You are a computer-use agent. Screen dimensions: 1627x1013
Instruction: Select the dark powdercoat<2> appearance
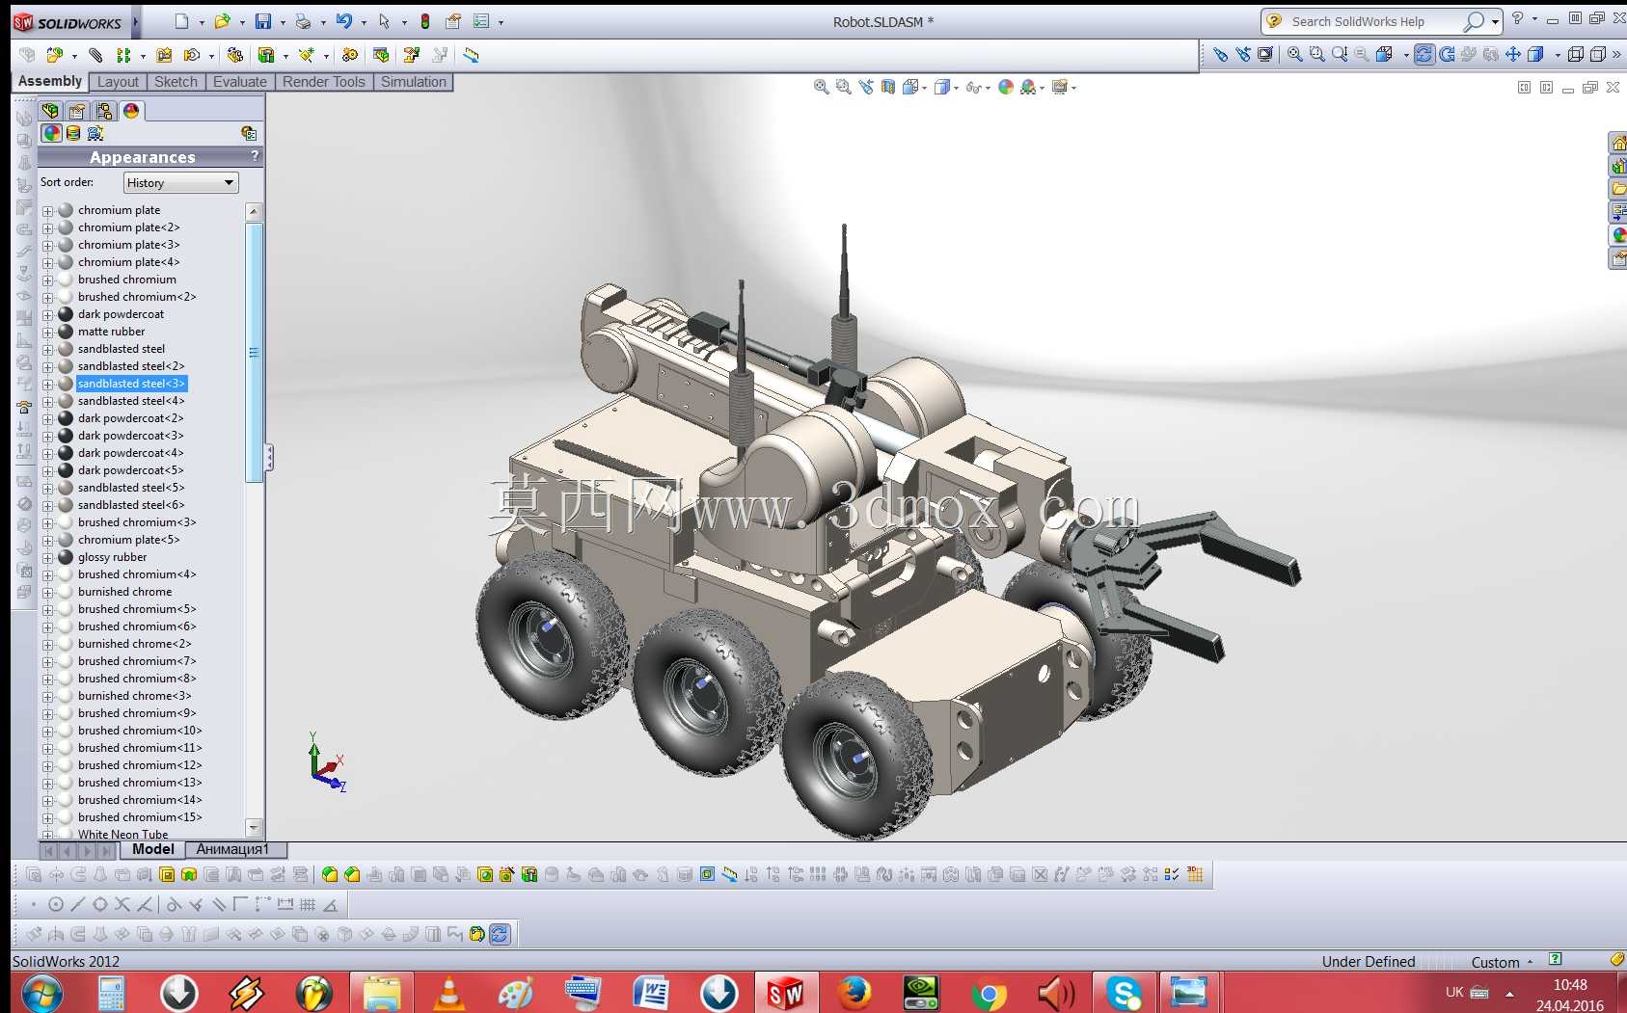(130, 418)
